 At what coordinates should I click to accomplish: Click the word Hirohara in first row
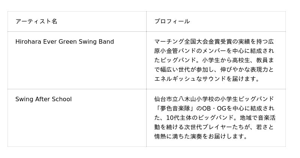pyautogui.click(x=28, y=41)
